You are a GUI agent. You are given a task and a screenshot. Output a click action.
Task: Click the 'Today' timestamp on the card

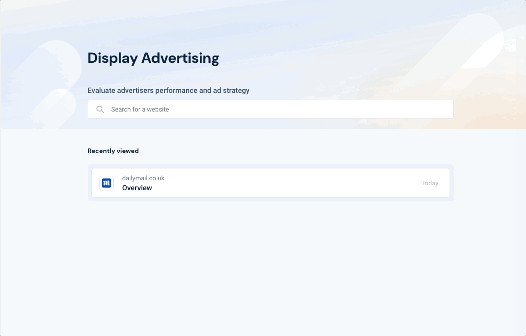coord(430,183)
